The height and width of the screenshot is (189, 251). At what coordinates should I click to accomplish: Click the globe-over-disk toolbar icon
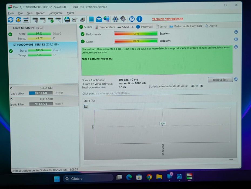[67, 19]
